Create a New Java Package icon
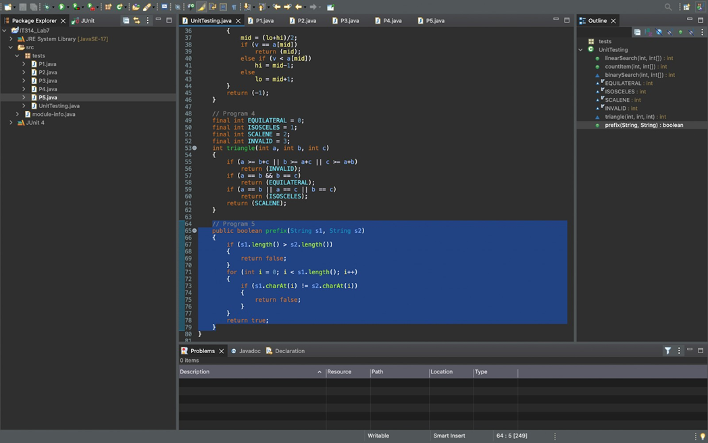Image resolution: width=708 pixels, height=443 pixels. click(108, 7)
